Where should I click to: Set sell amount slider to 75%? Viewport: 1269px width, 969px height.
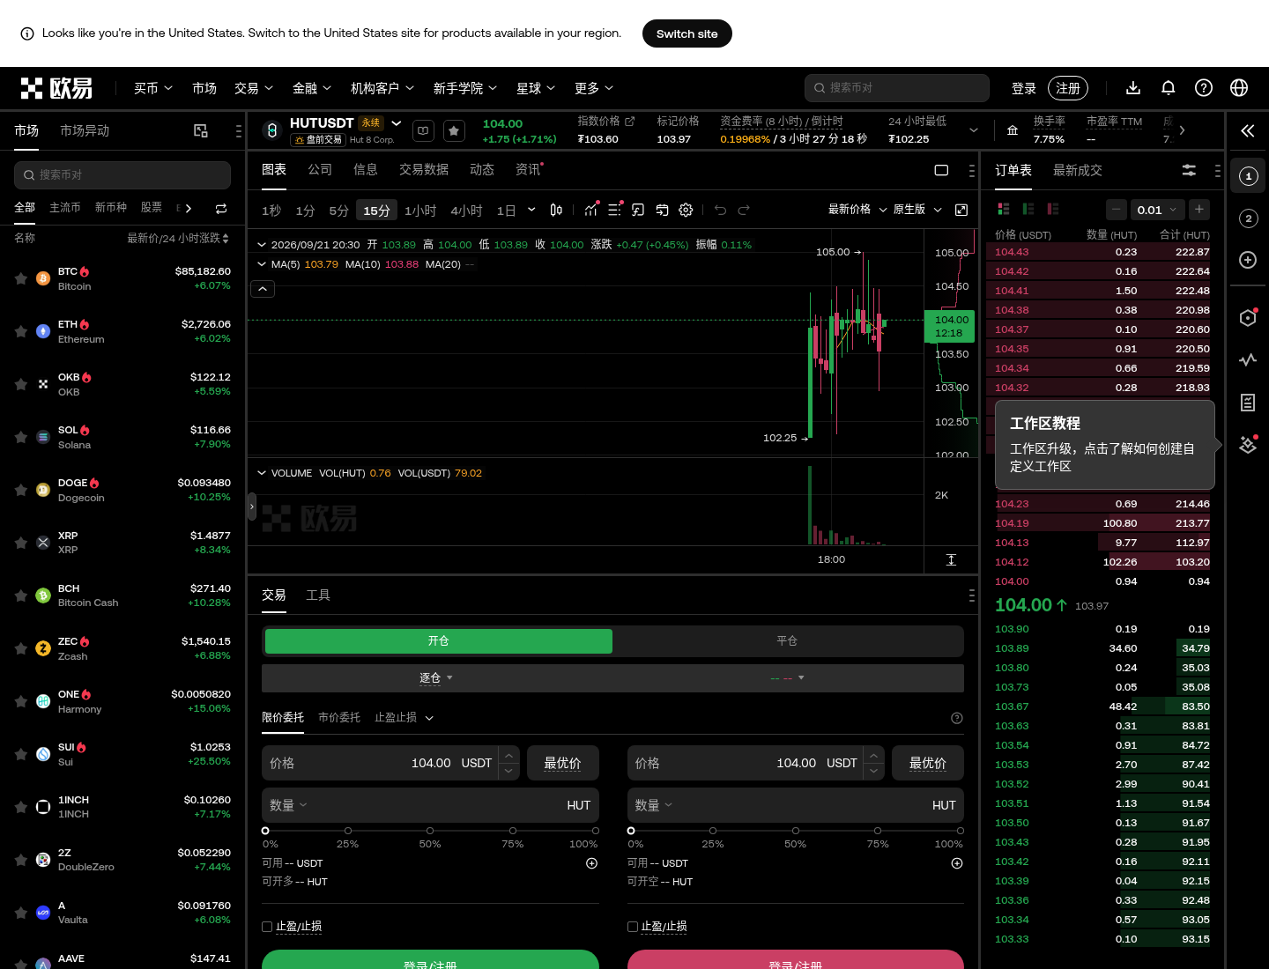(x=878, y=831)
